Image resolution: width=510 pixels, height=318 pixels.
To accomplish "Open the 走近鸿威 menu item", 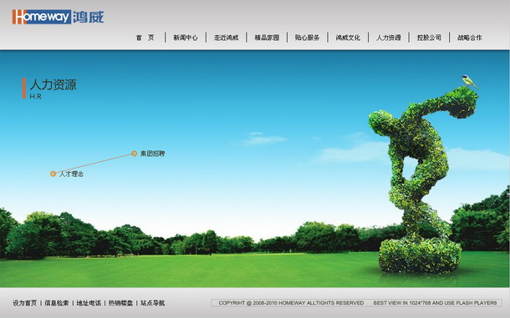I will click(226, 38).
